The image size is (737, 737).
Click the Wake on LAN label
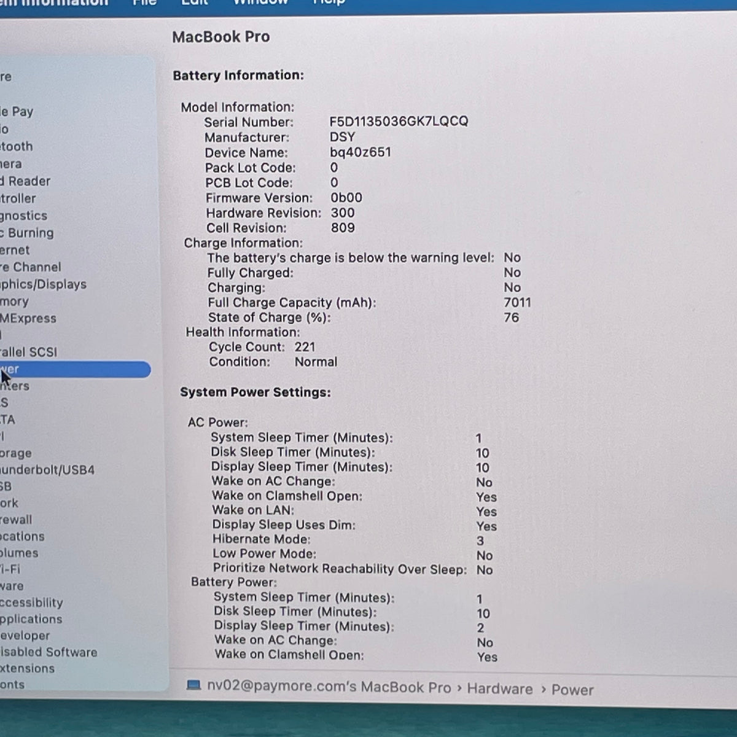coord(253,510)
